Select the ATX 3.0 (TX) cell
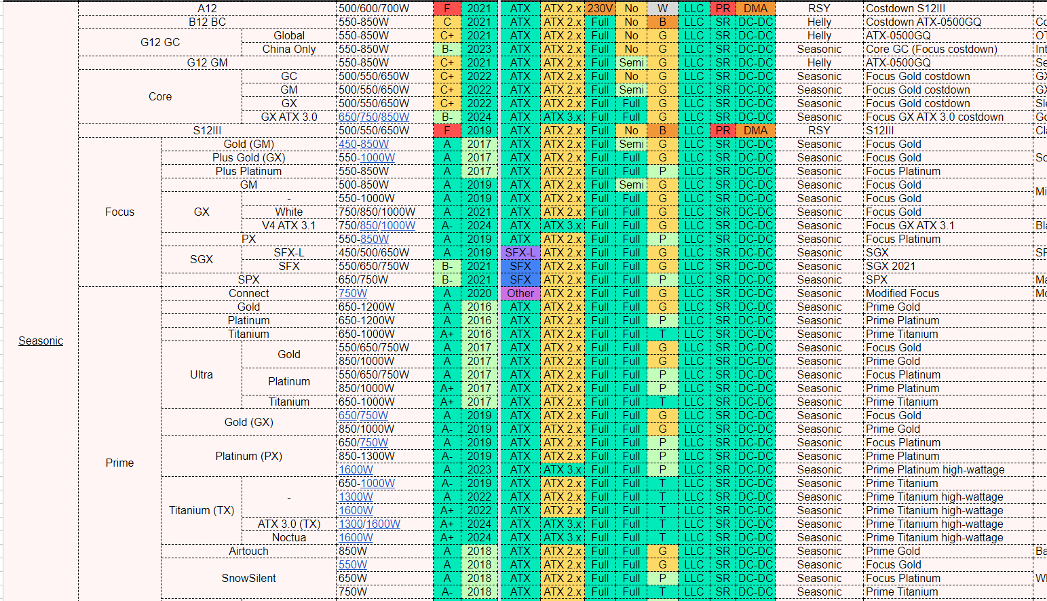The image size is (1047, 601). point(289,524)
